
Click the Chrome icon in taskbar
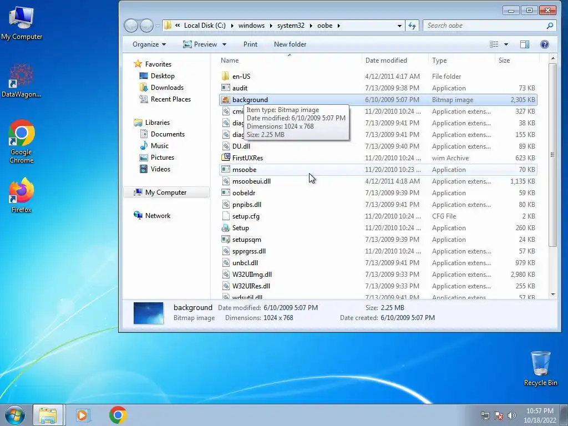(118, 415)
